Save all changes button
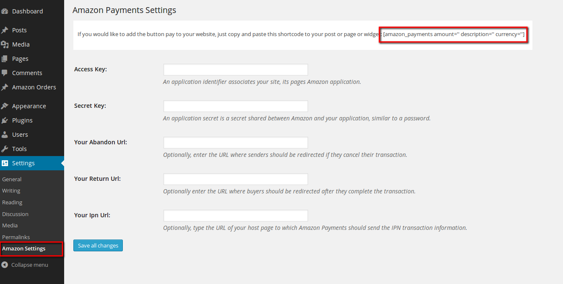Image resolution: width=563 pixels, height=284 pixels. pyautogui.click(x=98, y=245)
